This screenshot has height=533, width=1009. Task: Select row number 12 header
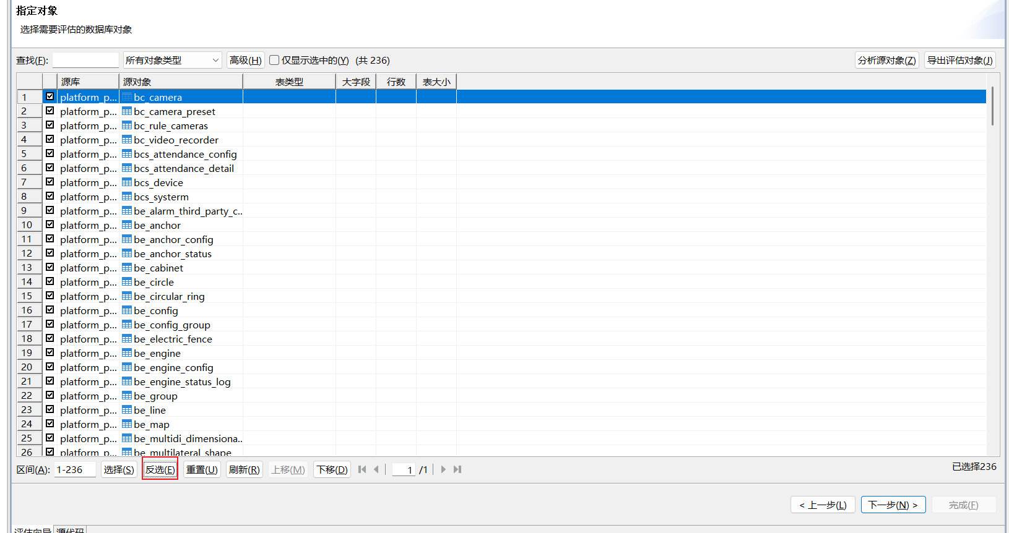click(29, 253)
